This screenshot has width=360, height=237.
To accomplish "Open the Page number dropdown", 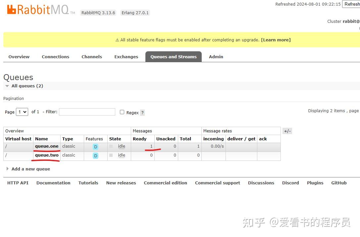I will pos(22,112).
